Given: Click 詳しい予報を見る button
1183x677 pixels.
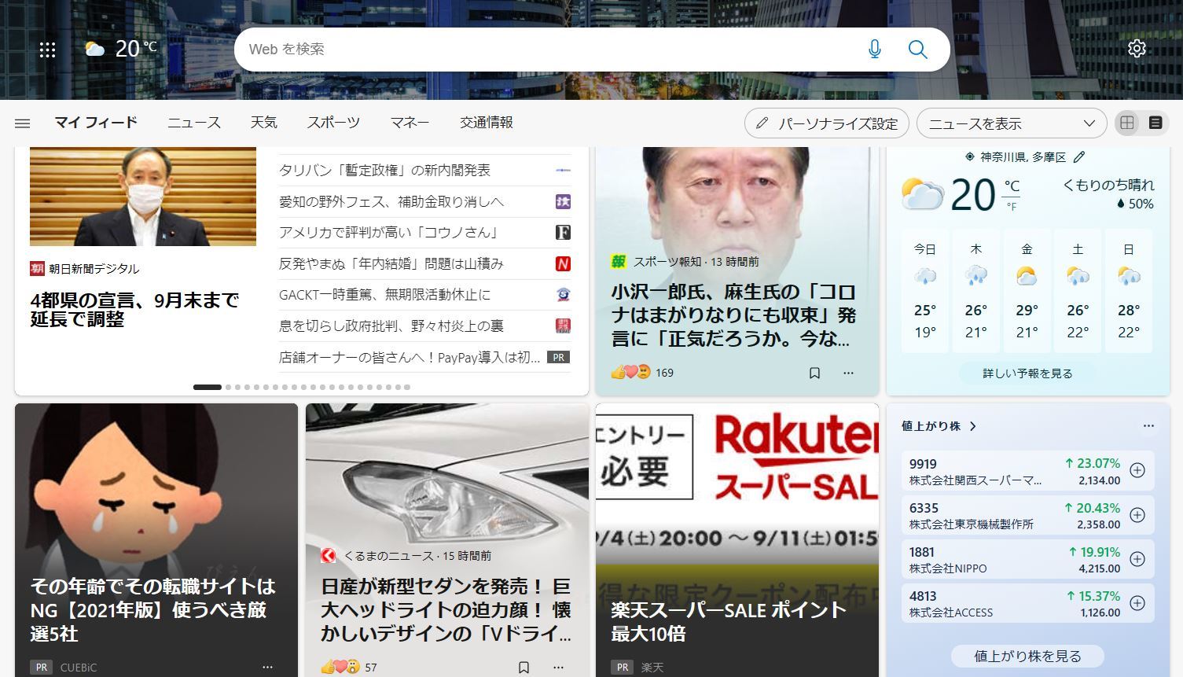Looking at the screenshot, I should (1027, 373).
